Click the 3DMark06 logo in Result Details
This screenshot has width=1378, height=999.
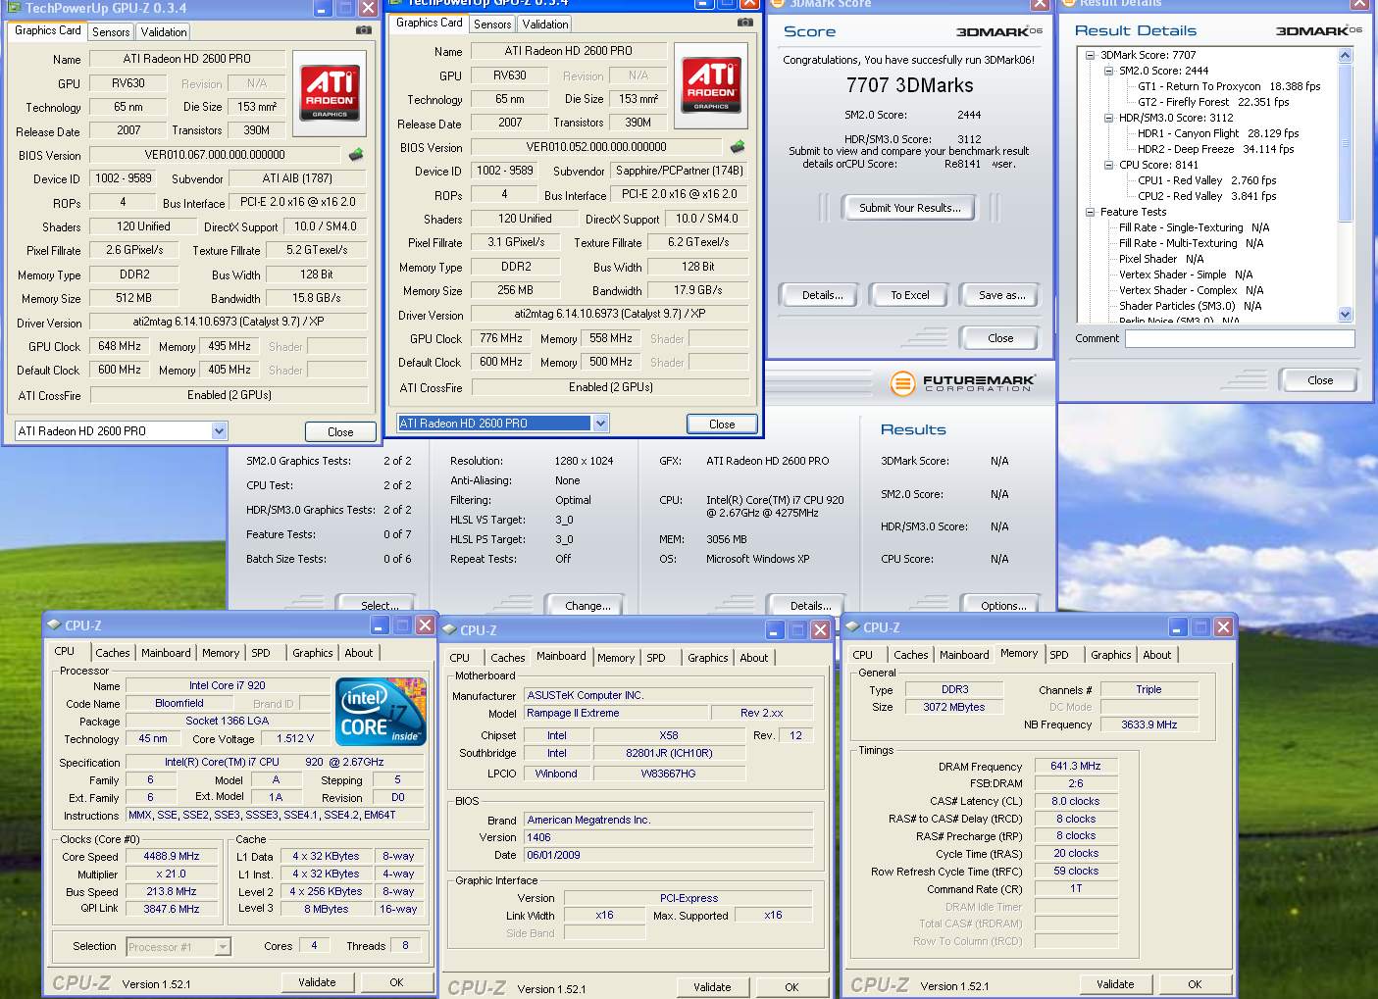pos(1318,31)
